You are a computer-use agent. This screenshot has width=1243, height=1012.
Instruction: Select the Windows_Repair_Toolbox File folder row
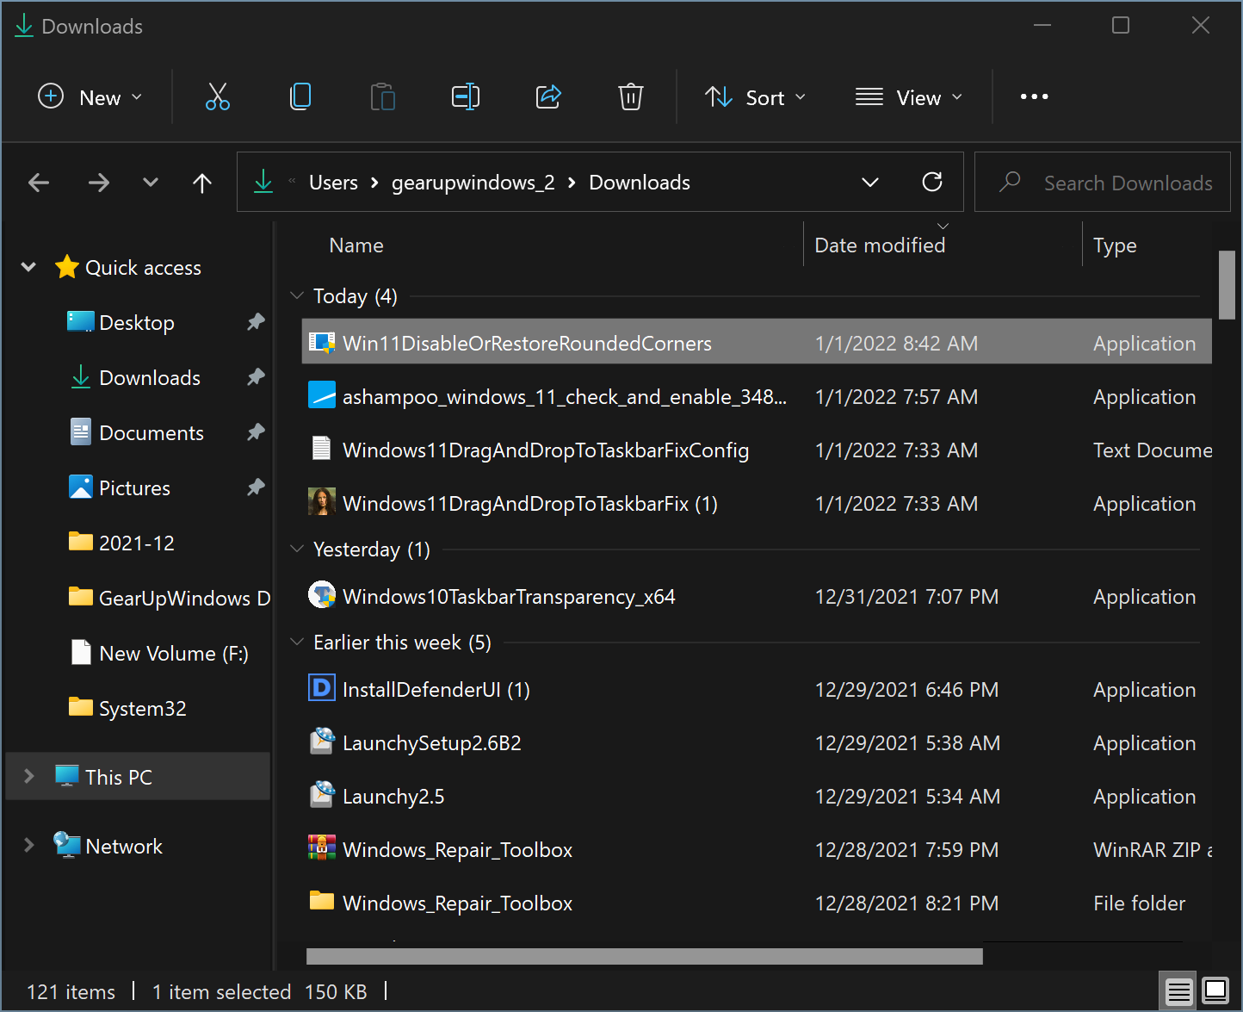click(757, 903)
